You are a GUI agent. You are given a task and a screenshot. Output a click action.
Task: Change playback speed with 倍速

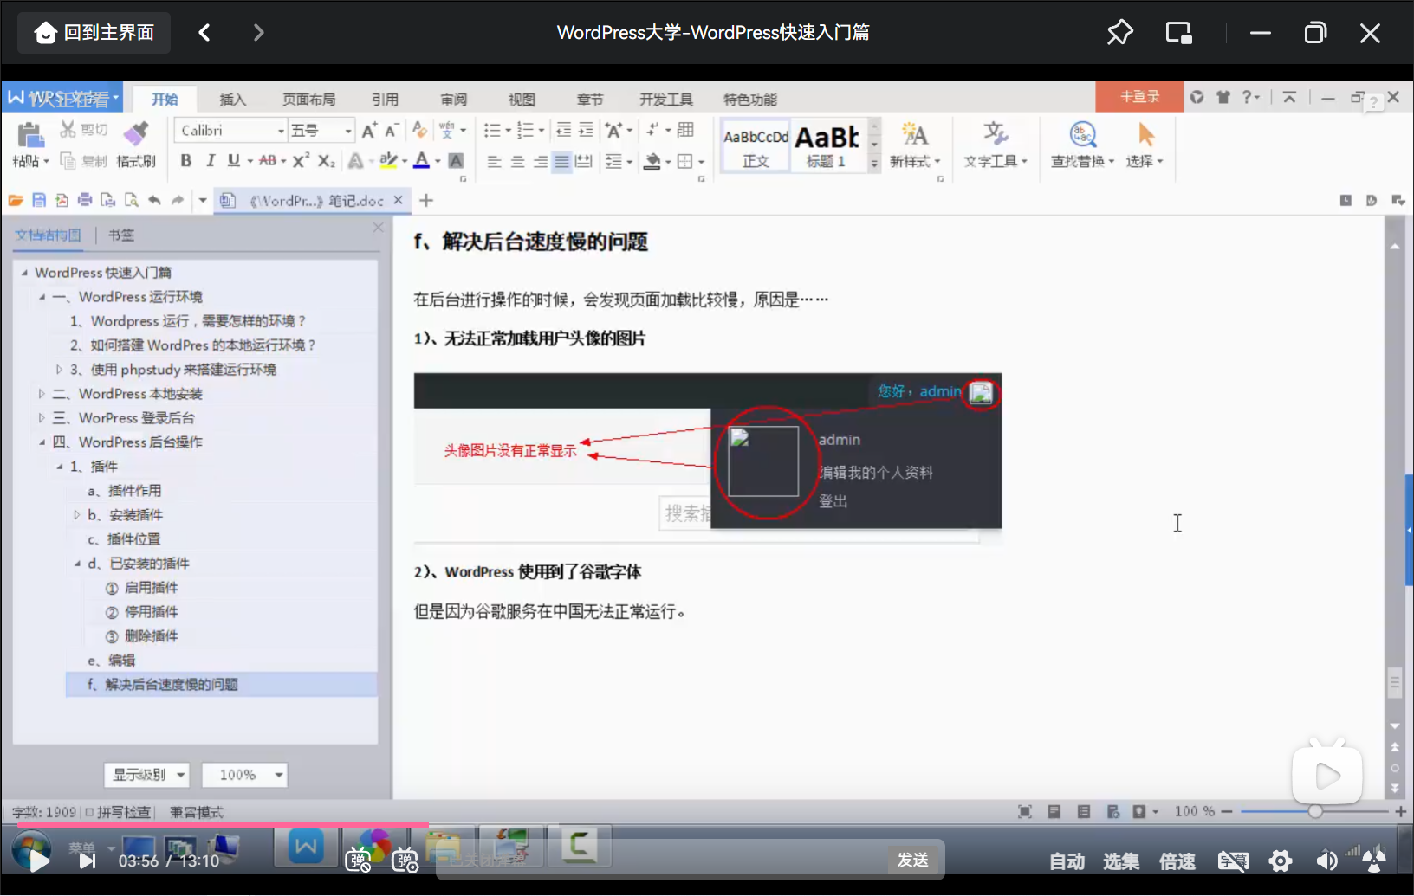(1177, 861)
